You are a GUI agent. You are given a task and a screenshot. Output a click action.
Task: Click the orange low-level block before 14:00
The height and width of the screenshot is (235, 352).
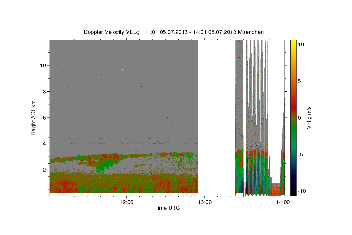tap(276, 189)
